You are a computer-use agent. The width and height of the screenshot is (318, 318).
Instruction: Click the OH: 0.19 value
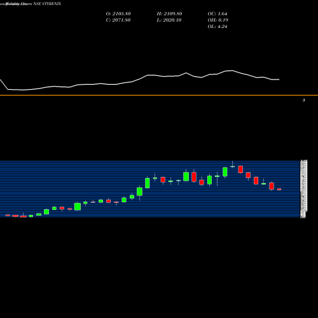pyautogui.click(x=218, y=20)
